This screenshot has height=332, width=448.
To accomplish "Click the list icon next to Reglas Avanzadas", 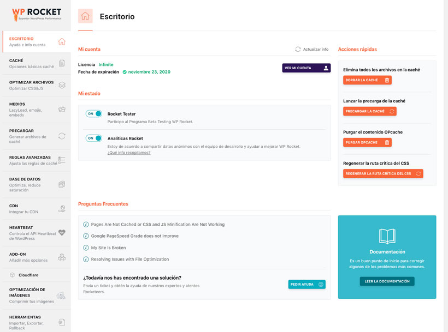I will (x=62, y=160).
